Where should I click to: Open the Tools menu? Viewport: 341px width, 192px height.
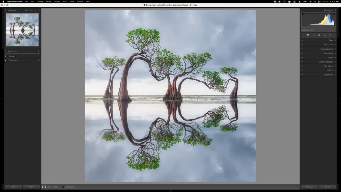point(65,1)
